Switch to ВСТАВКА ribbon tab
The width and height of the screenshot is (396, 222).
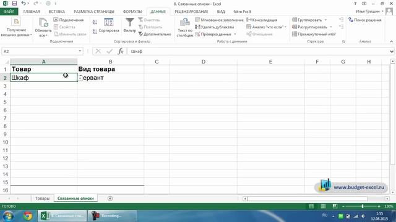coord(57,12)
